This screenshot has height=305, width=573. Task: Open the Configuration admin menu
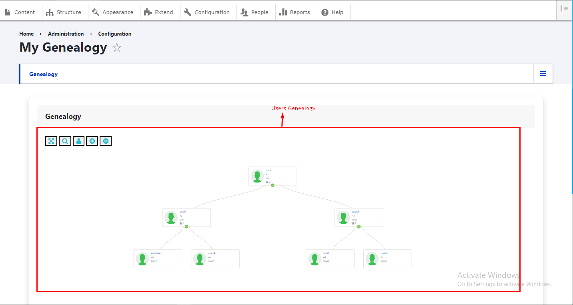(x=206, y=12)
